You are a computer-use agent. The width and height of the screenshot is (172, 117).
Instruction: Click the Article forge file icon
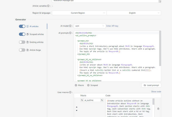tap(27, 50)
